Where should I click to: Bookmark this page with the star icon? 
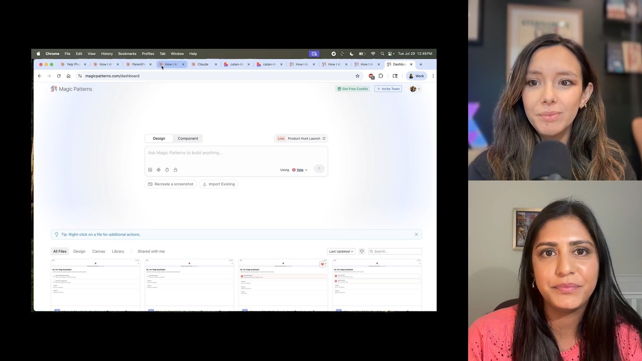point(357,76)
